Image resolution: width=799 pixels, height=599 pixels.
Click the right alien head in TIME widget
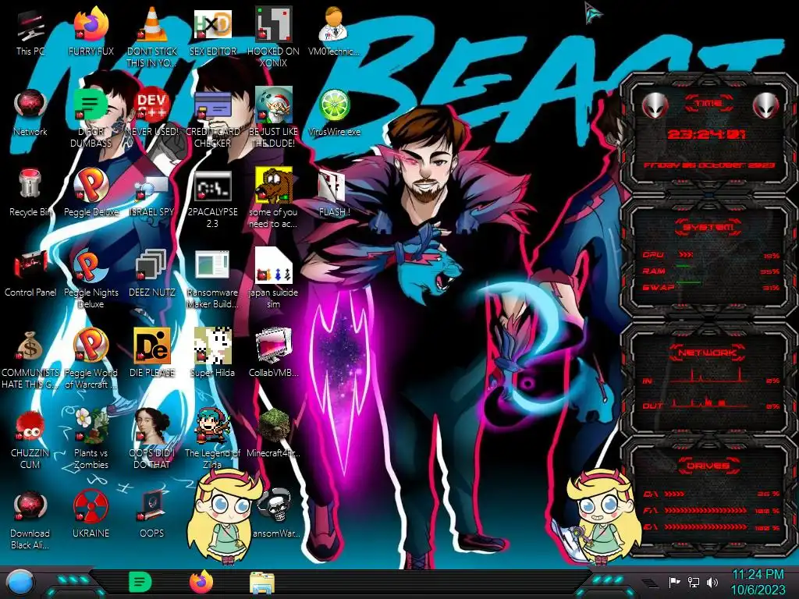[x=766, y=105]
